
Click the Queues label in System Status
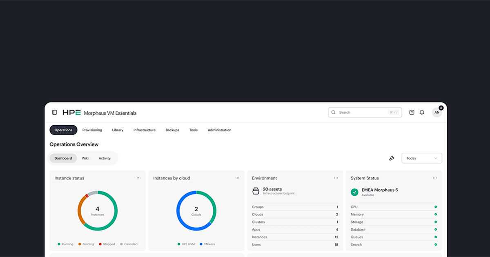pyautogui.click(x=357, y=237)
